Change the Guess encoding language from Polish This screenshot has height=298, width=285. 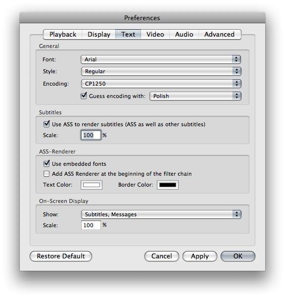pyautogui.click(x=195, y=96)
